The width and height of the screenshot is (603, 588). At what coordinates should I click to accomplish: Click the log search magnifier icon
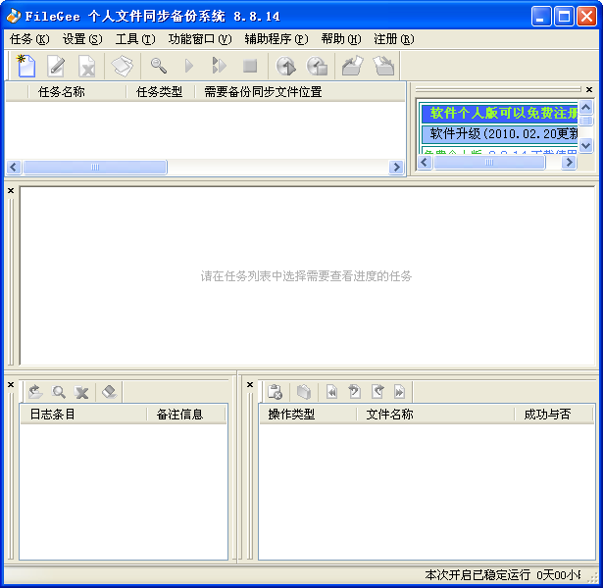59,392
